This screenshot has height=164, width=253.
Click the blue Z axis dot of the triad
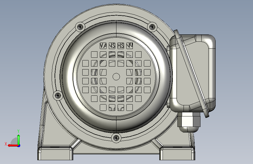[x=19, y=146]
